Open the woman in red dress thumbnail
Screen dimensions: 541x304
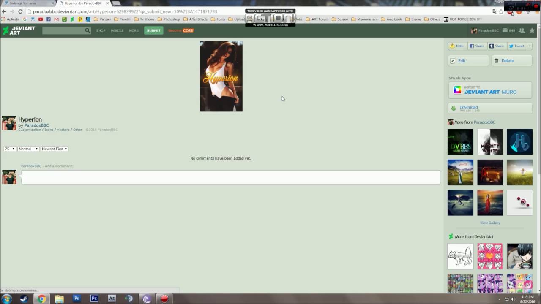490,203
